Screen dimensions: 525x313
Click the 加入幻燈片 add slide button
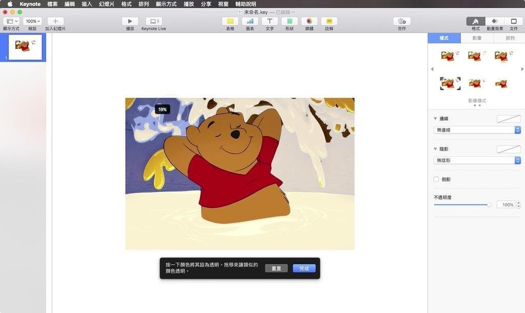55,21
